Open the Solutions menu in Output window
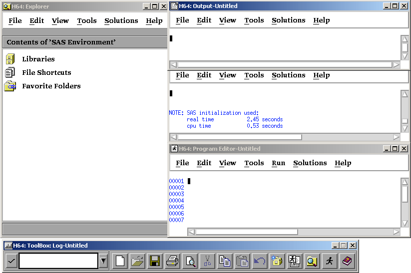411x273 pixels. (288, 20)
